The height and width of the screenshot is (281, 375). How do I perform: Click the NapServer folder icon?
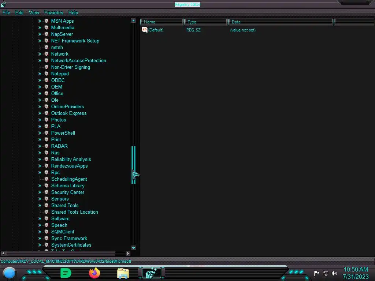point(47,34)
